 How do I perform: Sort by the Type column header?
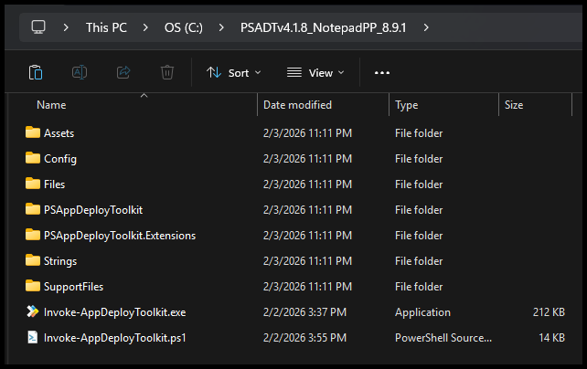pyautogui.click(x=407, y=105)
